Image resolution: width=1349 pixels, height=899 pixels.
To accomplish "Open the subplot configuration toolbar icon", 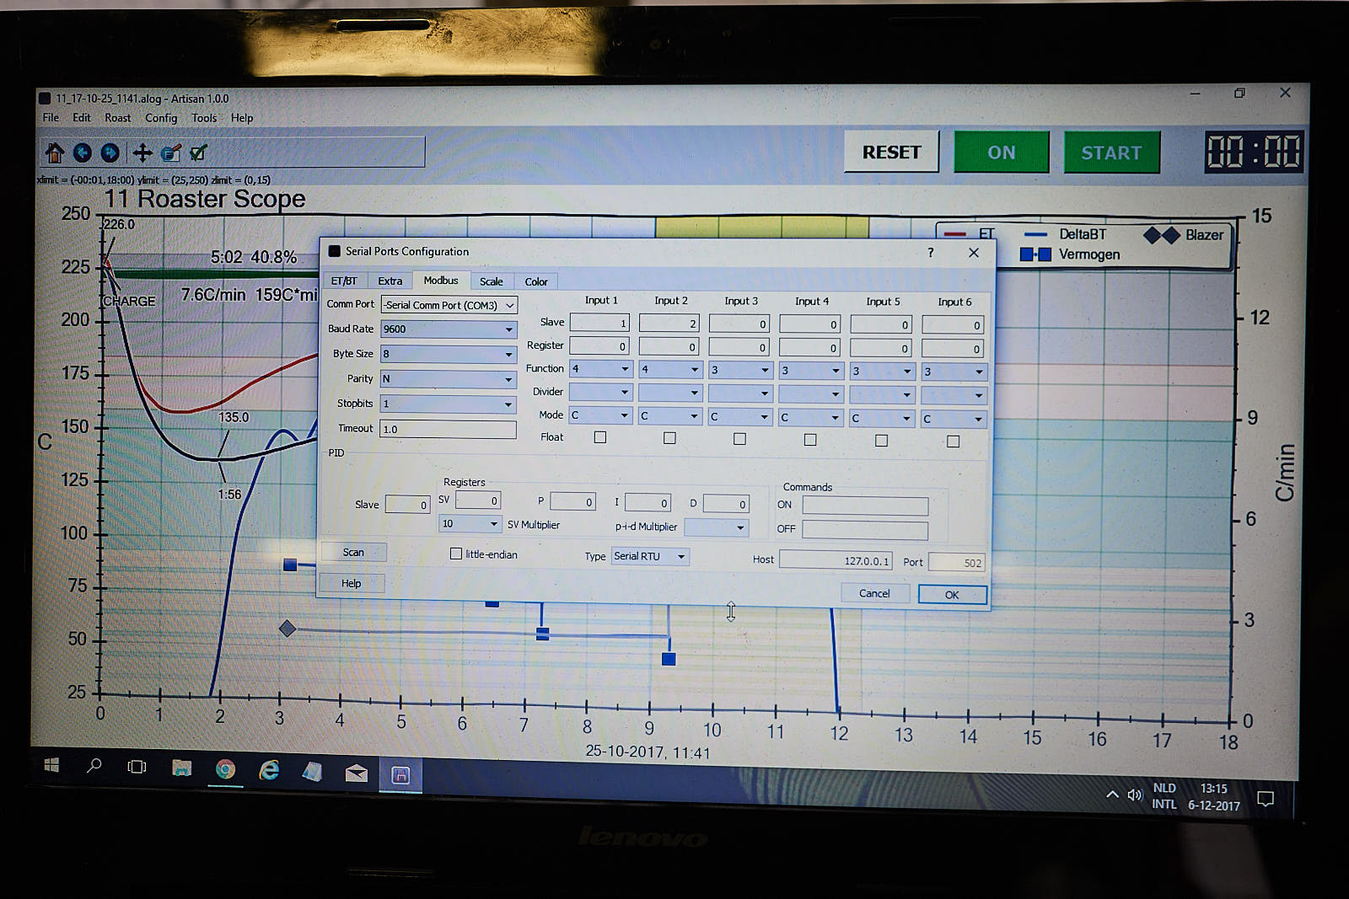I will tap(171, 153).
